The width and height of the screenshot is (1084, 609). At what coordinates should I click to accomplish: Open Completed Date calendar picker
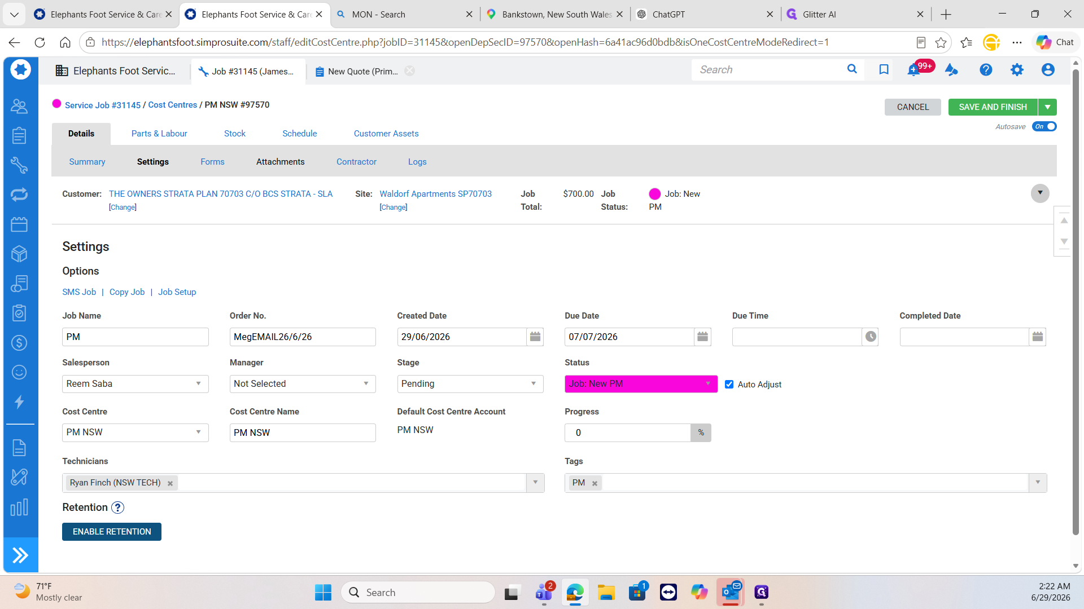click(x=1038, y=337)
